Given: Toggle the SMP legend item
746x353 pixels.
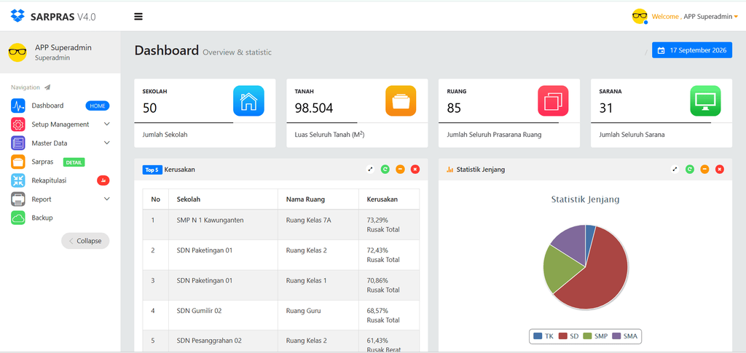Looking at the screenshot, I should pos(595,336).
